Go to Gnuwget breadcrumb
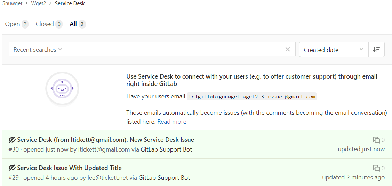The width and height of the screenshot is (392, 186). [x=12, y=3]
